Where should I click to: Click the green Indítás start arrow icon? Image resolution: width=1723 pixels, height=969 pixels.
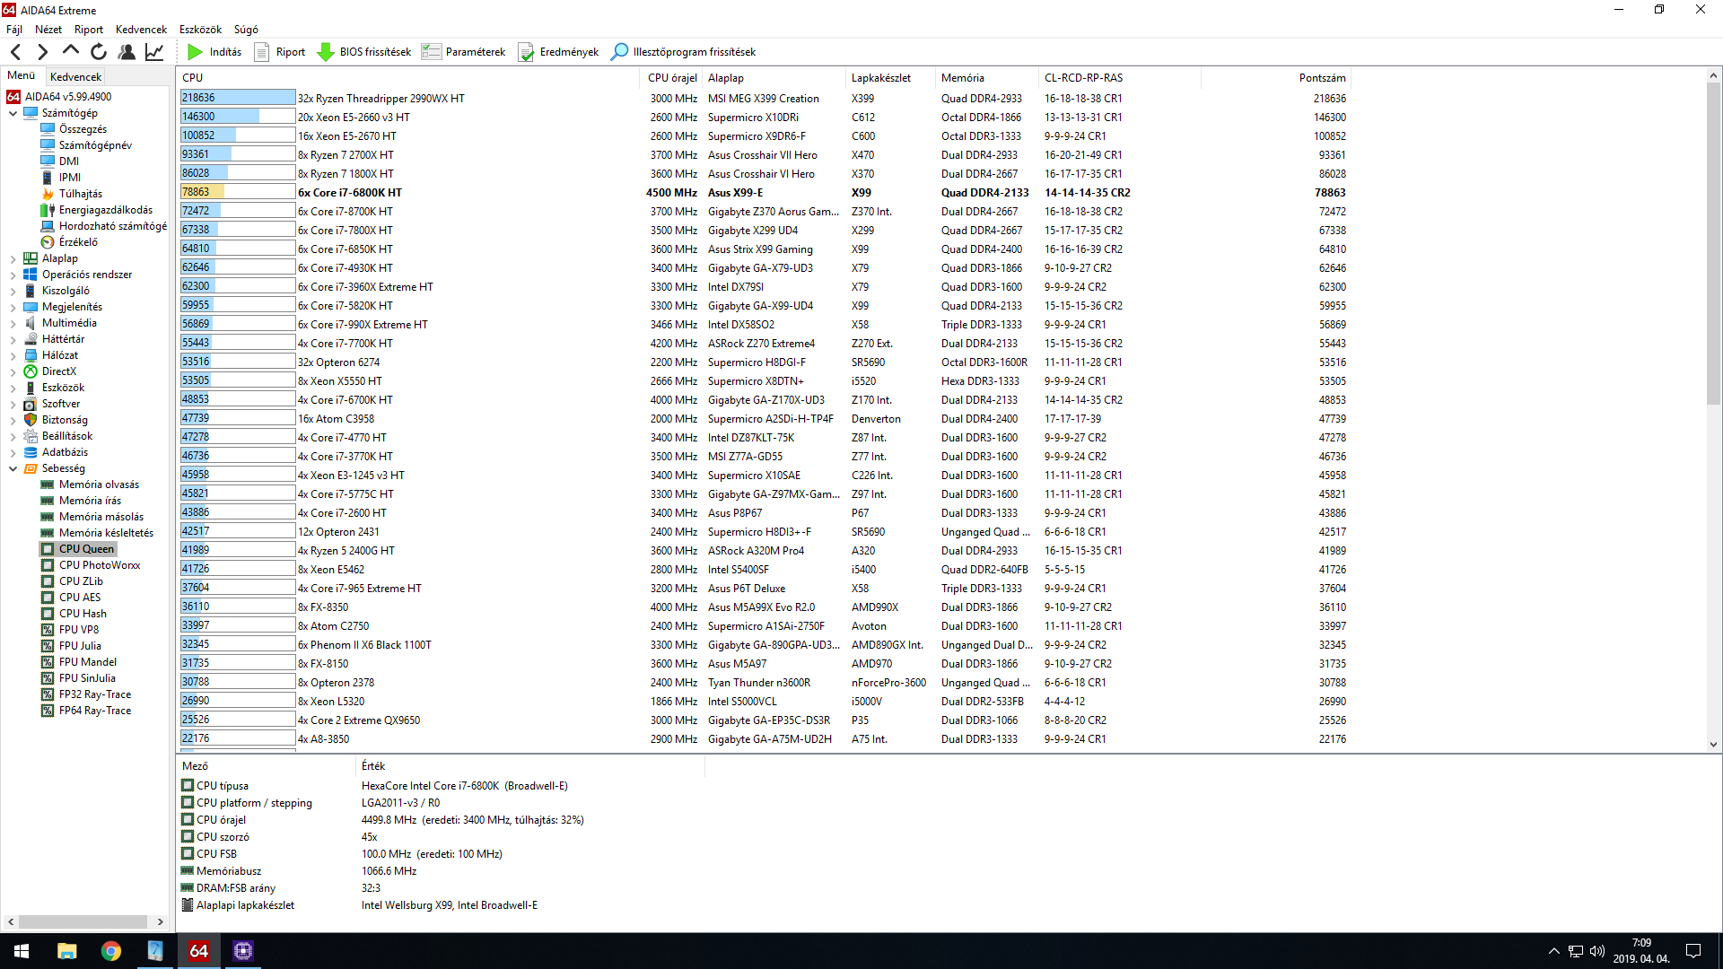195,52
